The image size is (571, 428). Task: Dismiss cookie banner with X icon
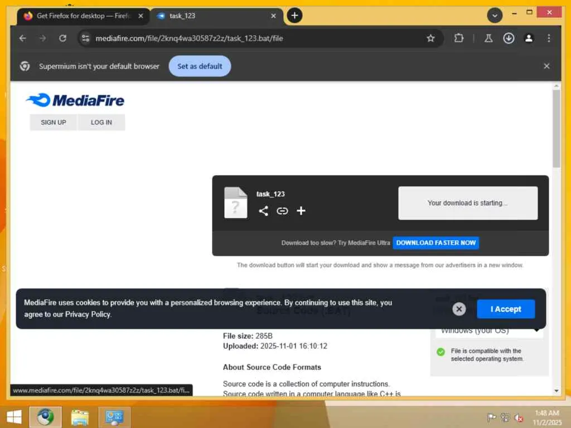(x=459, y=309)
